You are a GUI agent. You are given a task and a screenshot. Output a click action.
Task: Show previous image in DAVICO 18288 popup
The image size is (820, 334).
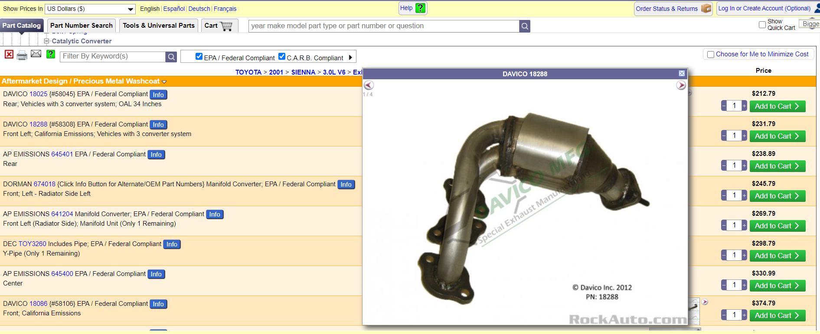[369, 85]
